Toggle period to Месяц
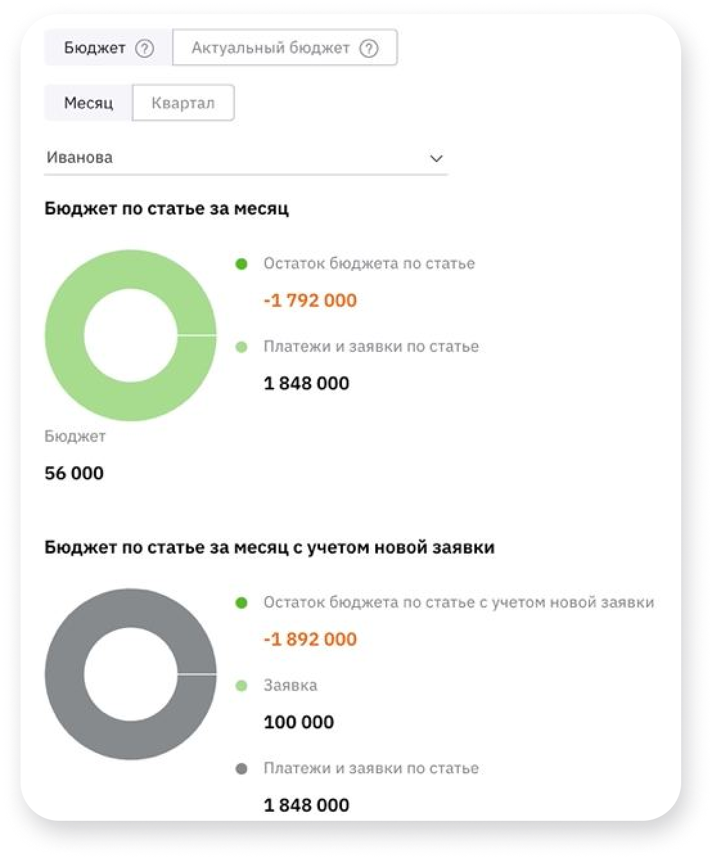The image size is (712, 858). click(x=88, y=103)
